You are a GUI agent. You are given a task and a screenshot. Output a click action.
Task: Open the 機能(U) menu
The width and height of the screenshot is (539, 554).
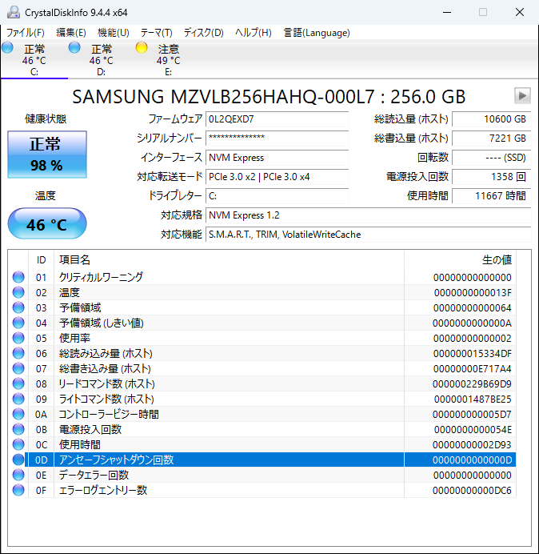pyautogui.click(x=114, y=33)
